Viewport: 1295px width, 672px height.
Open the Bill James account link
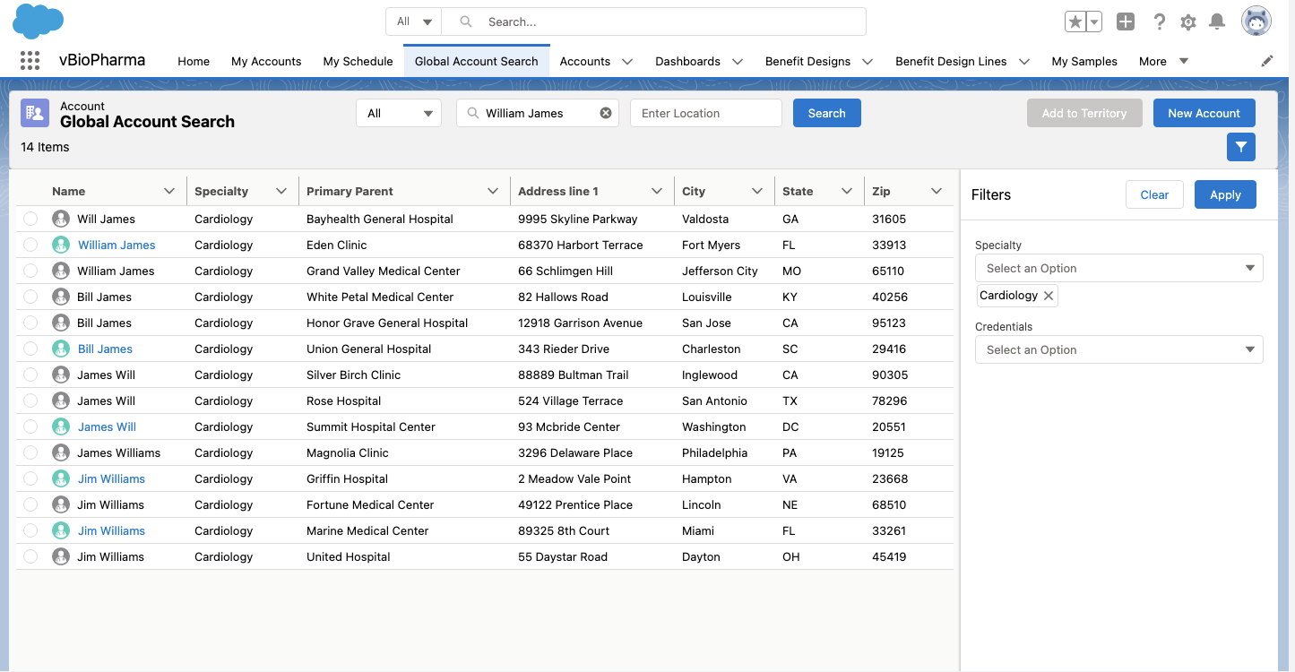(x=105, y=349)
